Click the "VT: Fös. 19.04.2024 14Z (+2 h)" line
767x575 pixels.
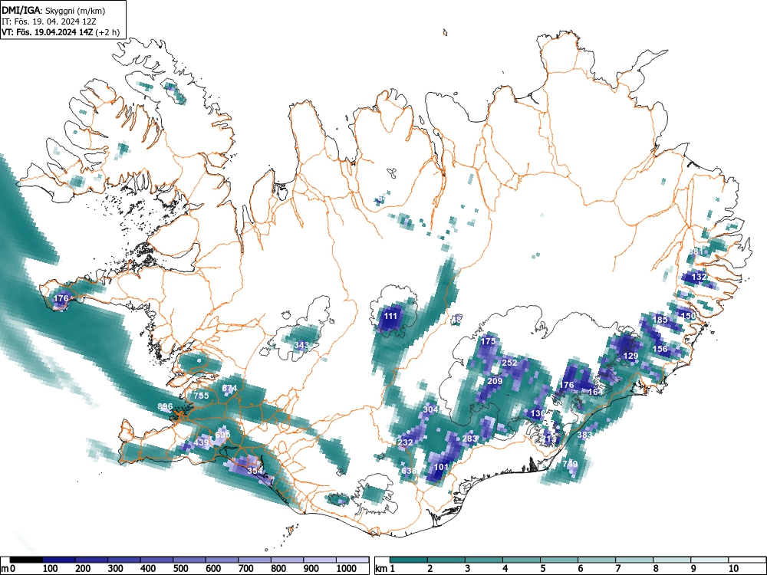pos(60,32)
